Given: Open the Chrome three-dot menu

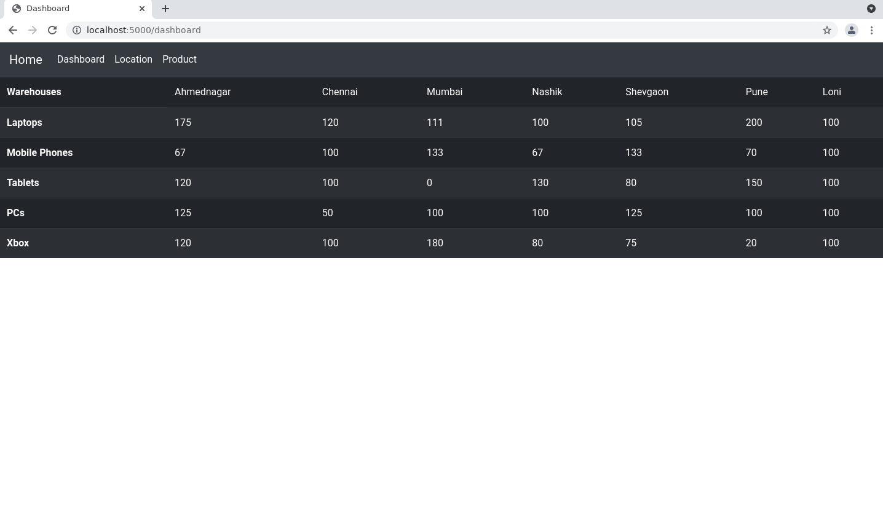Looking at the screenshot, I should coord(872,29).
